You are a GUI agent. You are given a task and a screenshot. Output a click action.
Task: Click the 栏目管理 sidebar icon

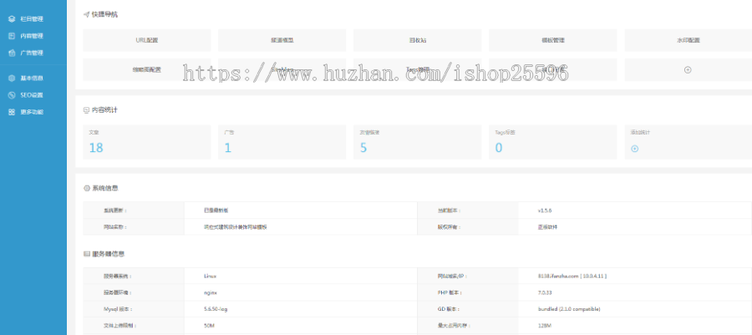tap(12, 19)
